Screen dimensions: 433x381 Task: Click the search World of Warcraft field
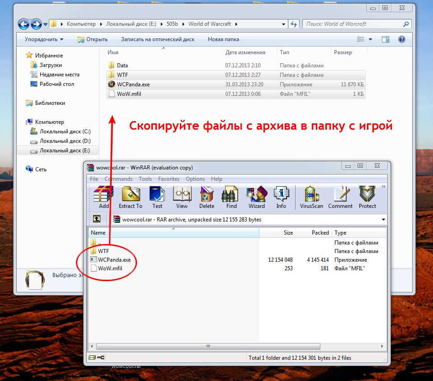point(357,24)
